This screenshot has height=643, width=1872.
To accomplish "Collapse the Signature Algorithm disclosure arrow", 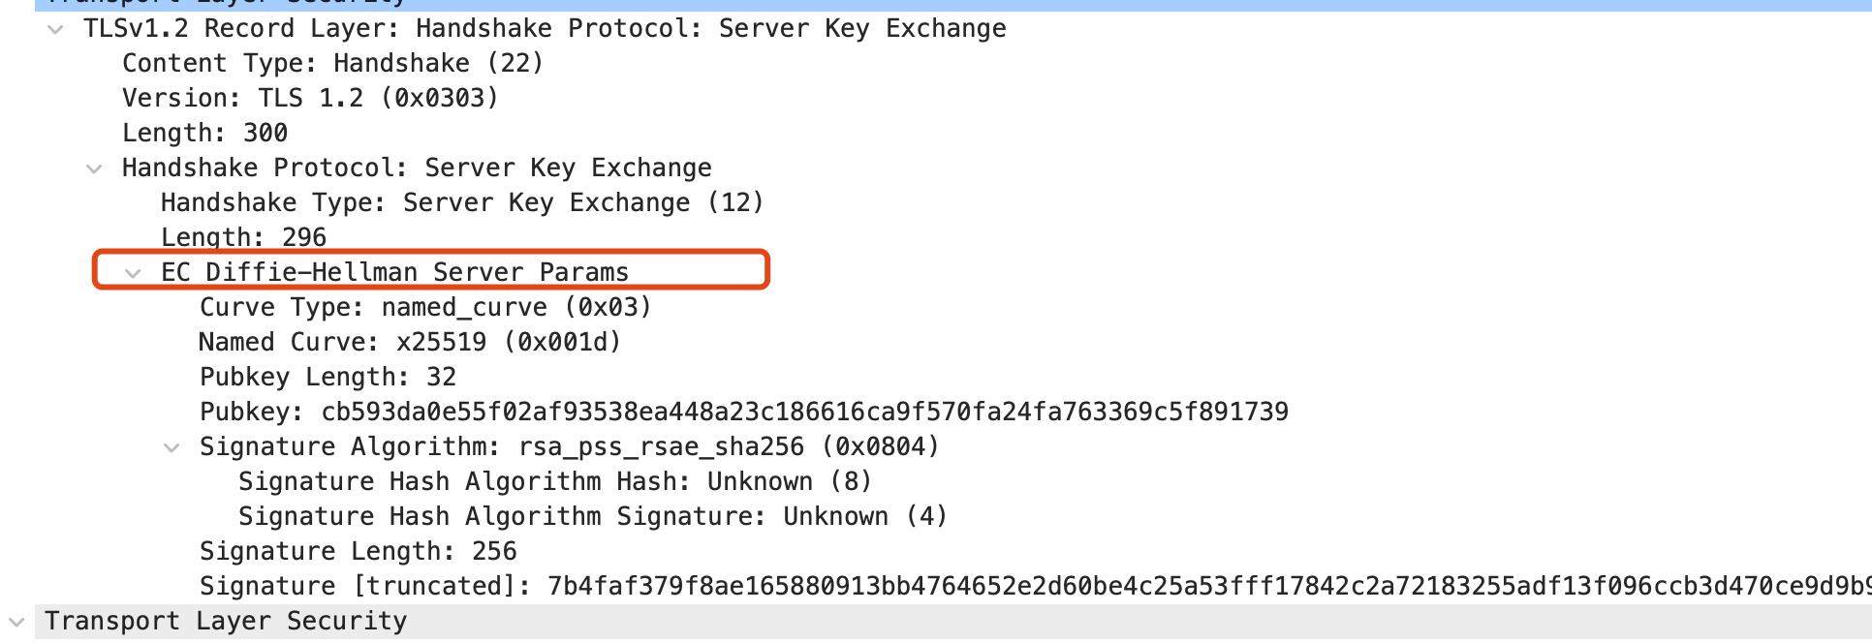I will [172, 447].
